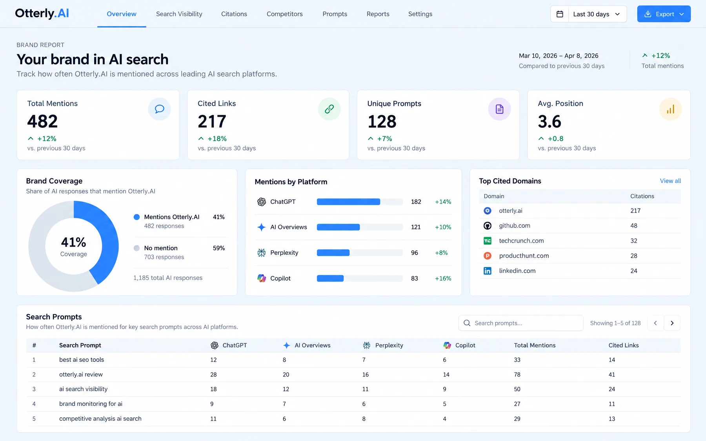Screen dimensions: 706x441
Task: Click the '1,185 total AI responses' text
Action: pos(168,278)
